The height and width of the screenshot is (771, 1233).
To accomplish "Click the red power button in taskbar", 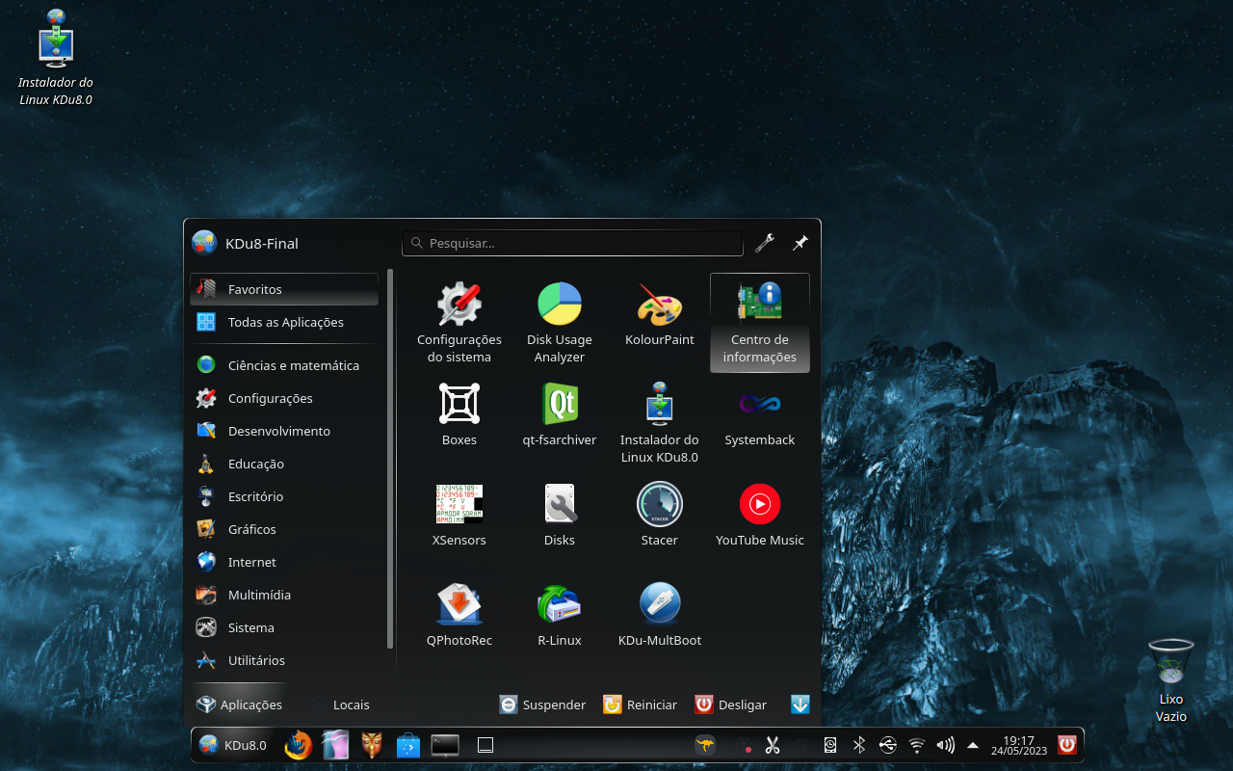I will click(1066, 745).
